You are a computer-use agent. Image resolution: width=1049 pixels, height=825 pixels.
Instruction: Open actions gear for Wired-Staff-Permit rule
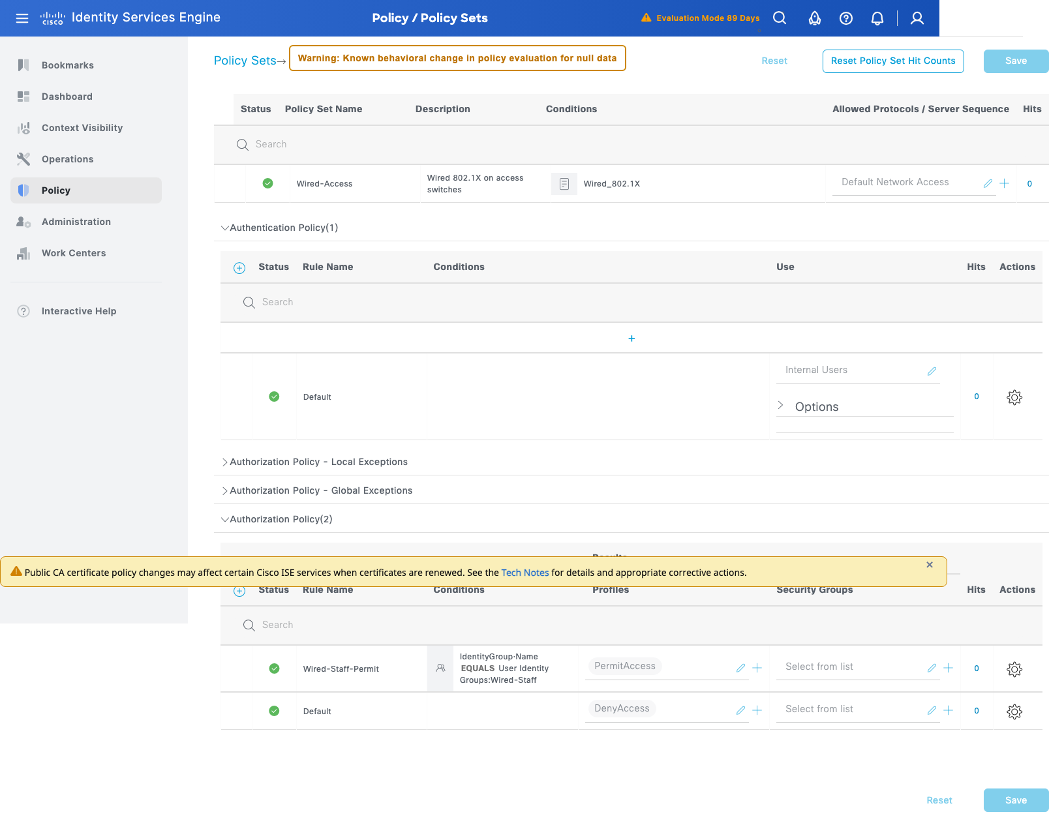click(1014, 669)
